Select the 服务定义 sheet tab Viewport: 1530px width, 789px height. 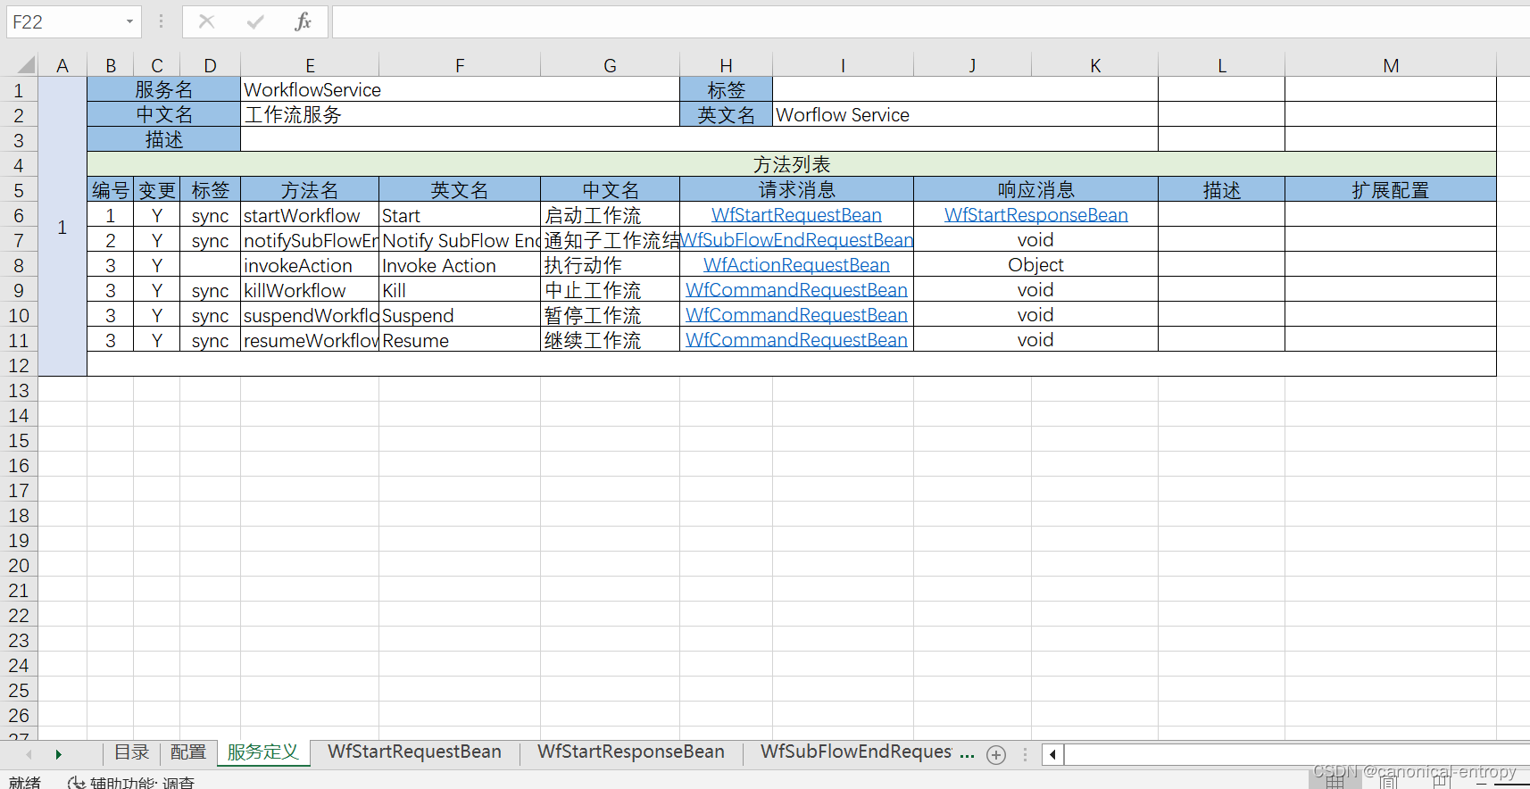pyautogui.click(x=263, y=752)
